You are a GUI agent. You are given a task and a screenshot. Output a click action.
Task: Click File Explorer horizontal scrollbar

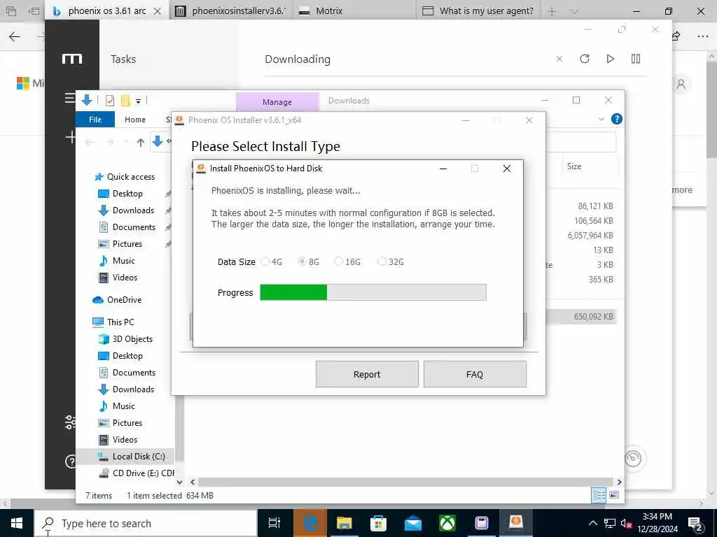[405, 482]
